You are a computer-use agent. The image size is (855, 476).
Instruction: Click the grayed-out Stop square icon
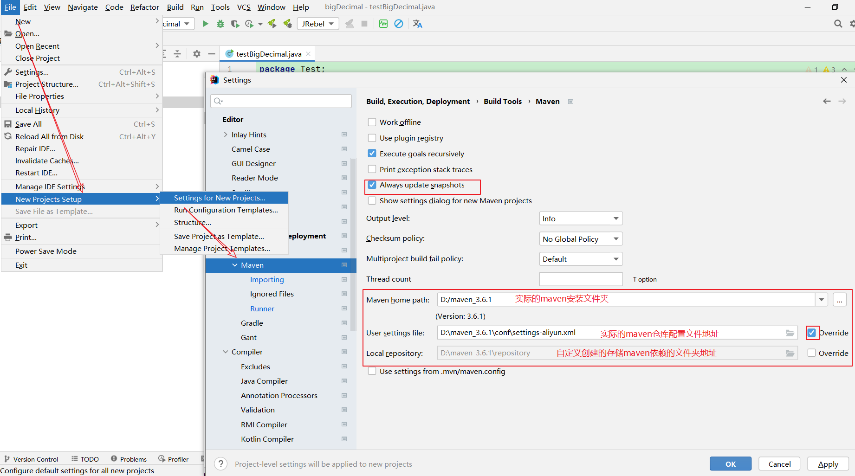click(364, 24)
